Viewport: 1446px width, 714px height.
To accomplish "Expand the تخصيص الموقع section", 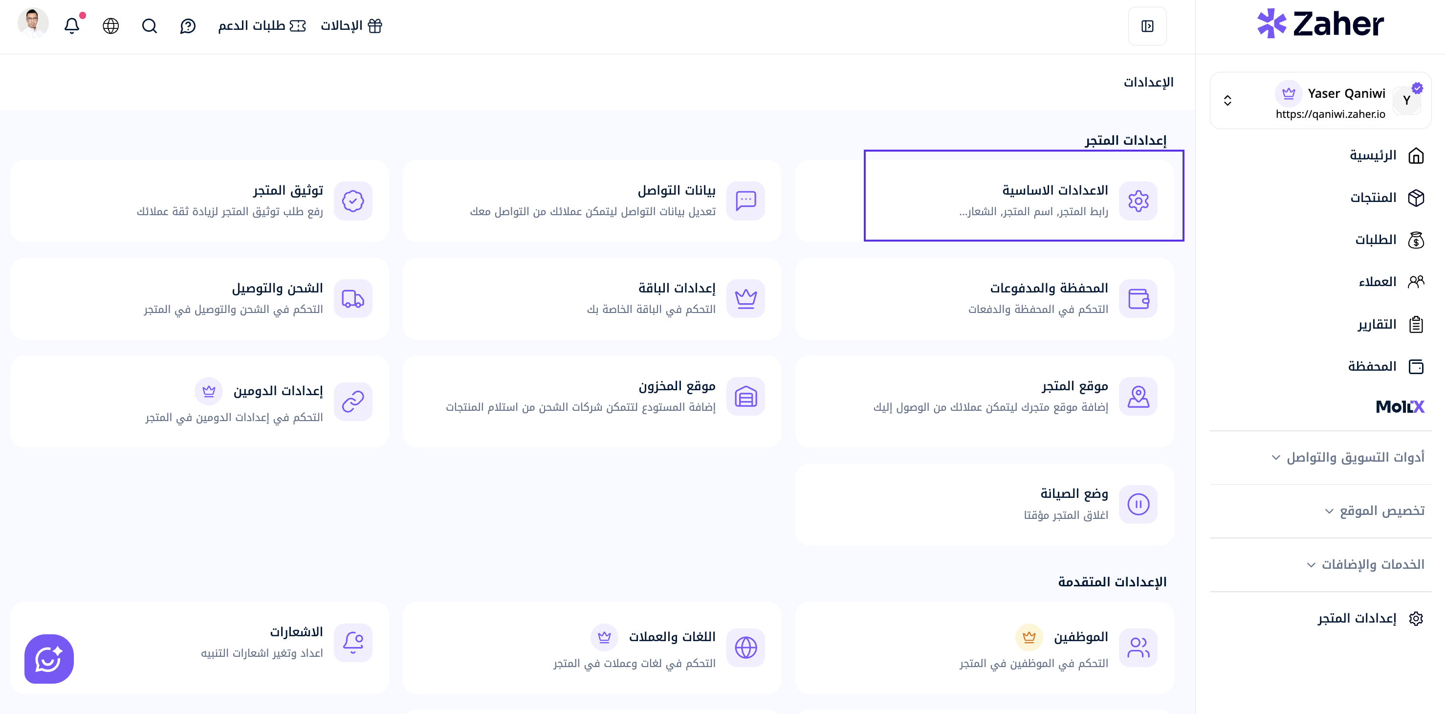I will [1374, 511].
